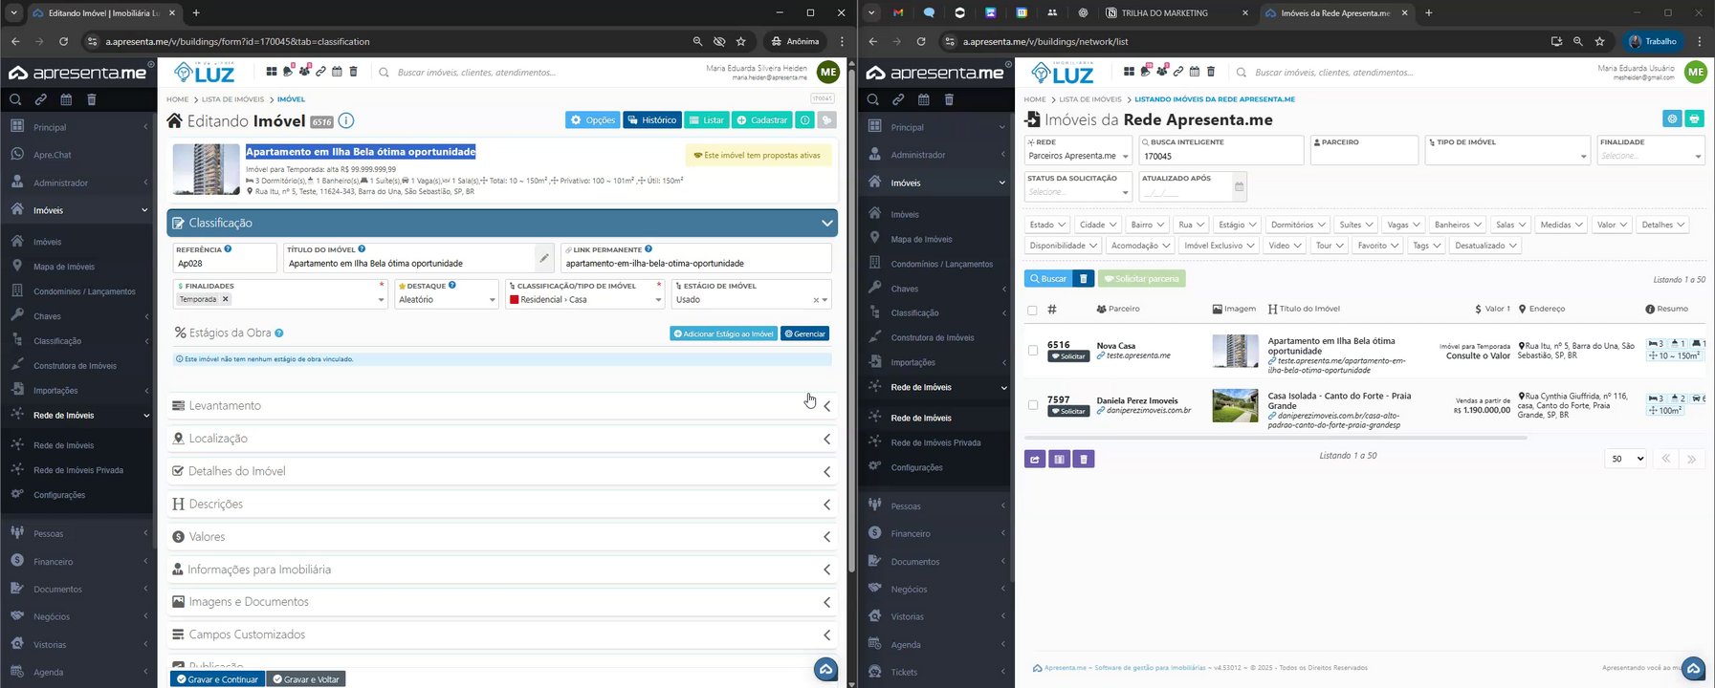This screenshot has height=688, width=1715.
Task: Click the left sidebar search magnifier icon
Action: click(x=15, y=99)
